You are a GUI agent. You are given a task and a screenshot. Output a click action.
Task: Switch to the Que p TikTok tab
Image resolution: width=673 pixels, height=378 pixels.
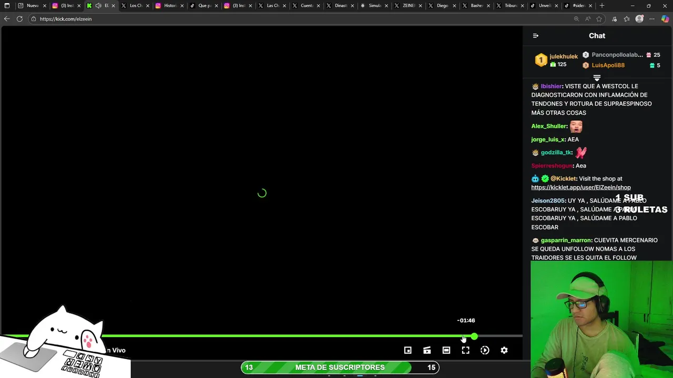[x=205, y=6]
